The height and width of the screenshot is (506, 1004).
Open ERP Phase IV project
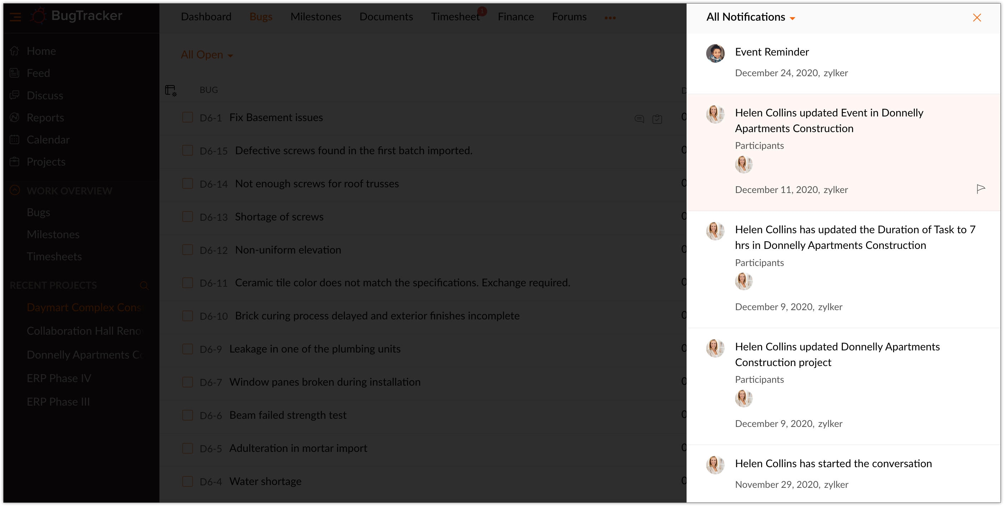point(59,378)
